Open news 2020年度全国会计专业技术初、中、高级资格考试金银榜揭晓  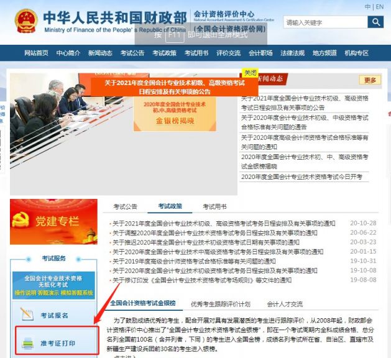[305, 162]
